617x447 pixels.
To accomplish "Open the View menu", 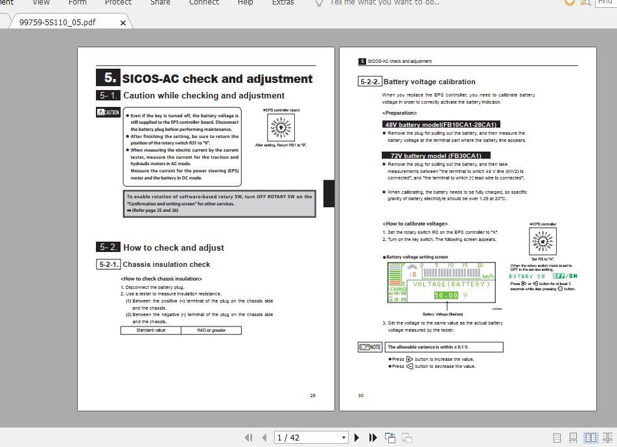I will tap(41, 3).
